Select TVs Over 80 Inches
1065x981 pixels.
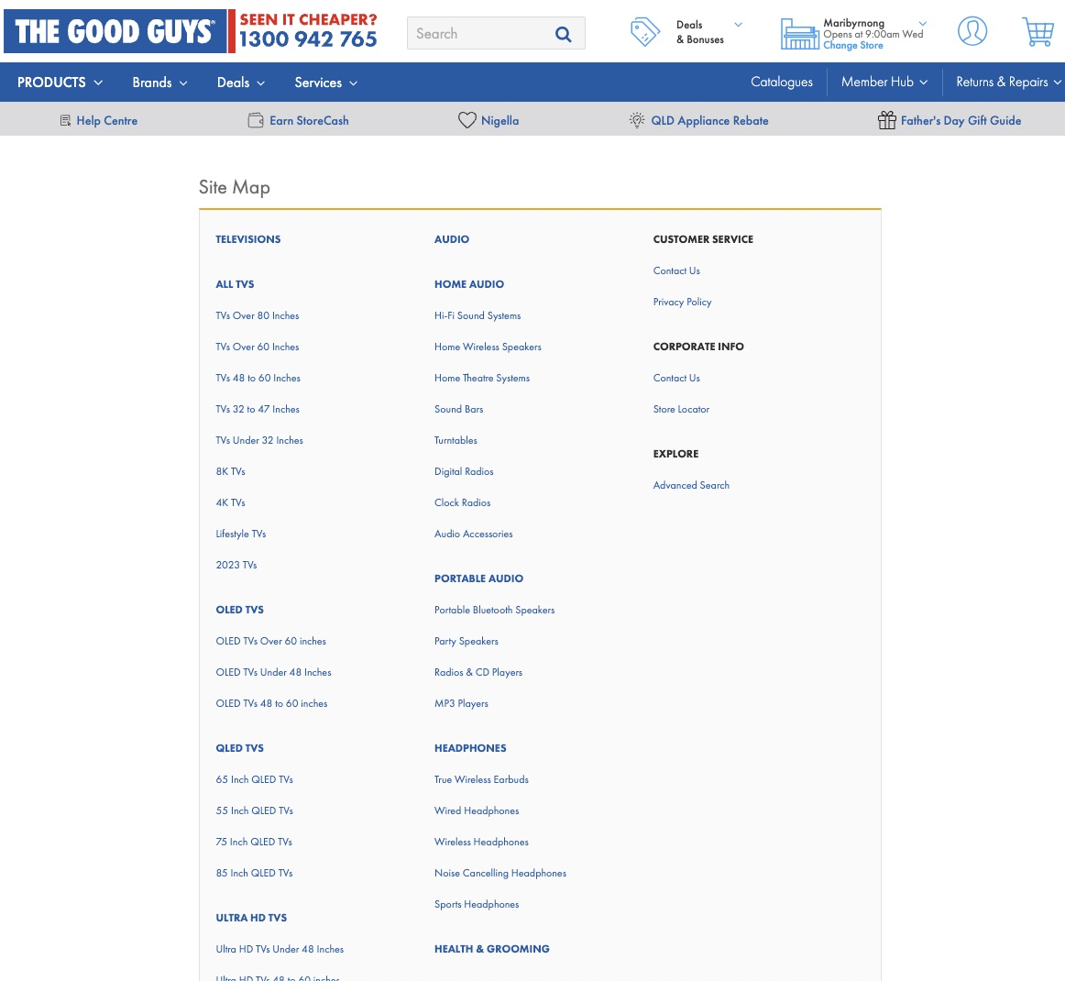point(258,315)
